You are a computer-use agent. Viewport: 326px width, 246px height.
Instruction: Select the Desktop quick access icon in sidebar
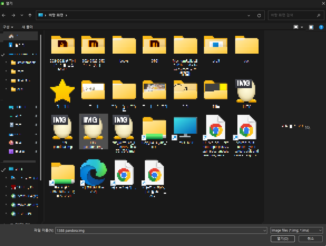tap(11, 107)
